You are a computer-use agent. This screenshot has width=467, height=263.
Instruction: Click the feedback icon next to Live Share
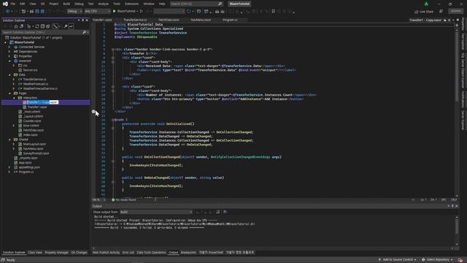(441, 12)
